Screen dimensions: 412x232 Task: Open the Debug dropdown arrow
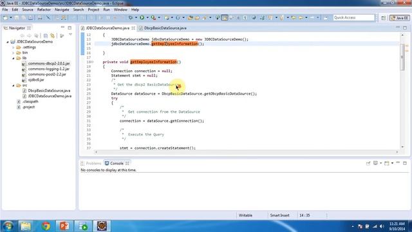(x=136, y=17)
